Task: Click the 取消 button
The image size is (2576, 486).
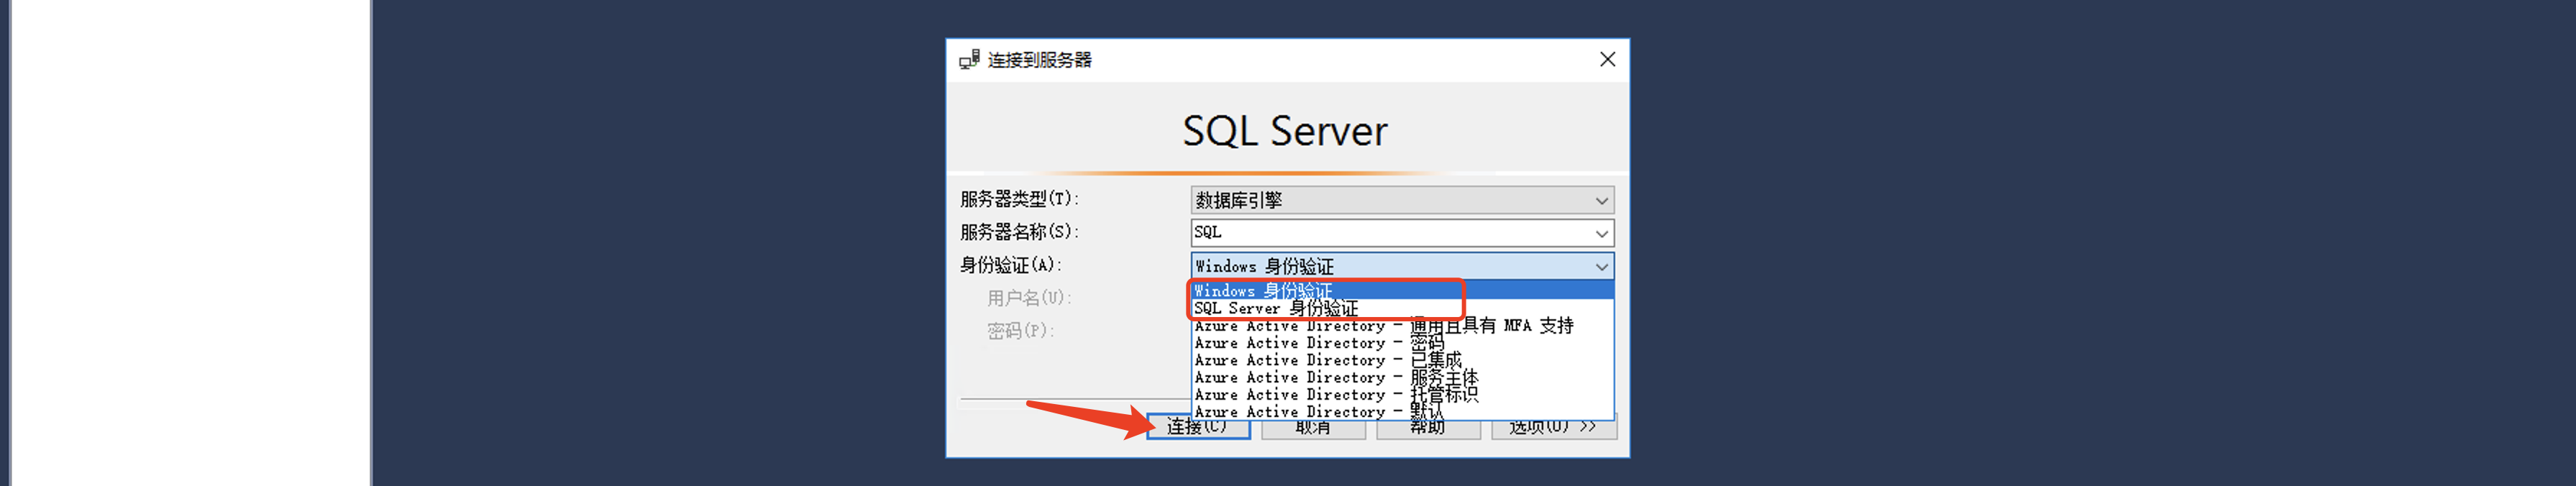Action: [1313, 429]
